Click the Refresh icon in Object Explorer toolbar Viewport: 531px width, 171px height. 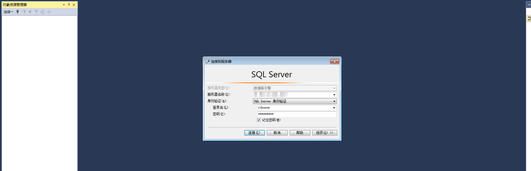43,12
